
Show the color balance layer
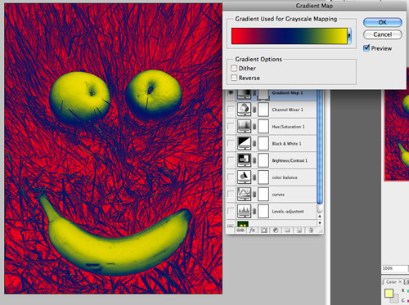point(231,177)
